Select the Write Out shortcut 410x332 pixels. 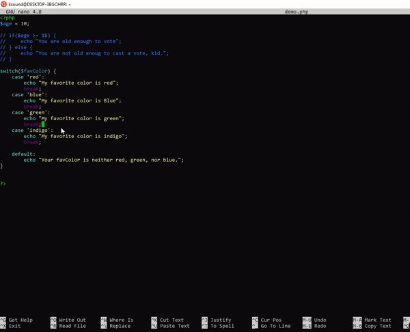72,320
